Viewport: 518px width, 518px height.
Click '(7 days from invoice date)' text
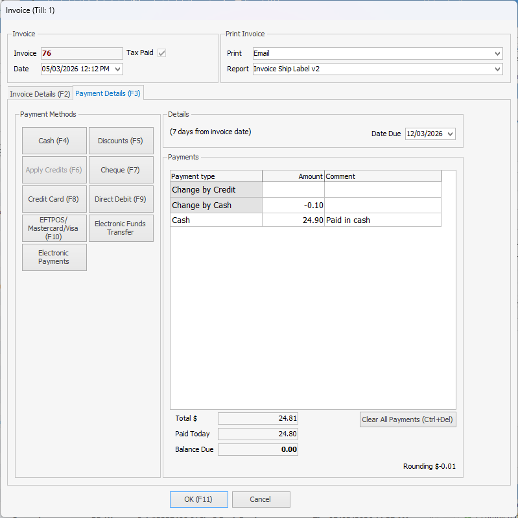click(211, 132)
